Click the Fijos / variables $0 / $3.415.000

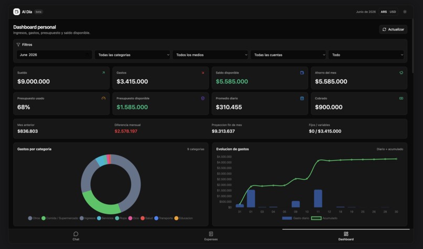click(325, 131)
